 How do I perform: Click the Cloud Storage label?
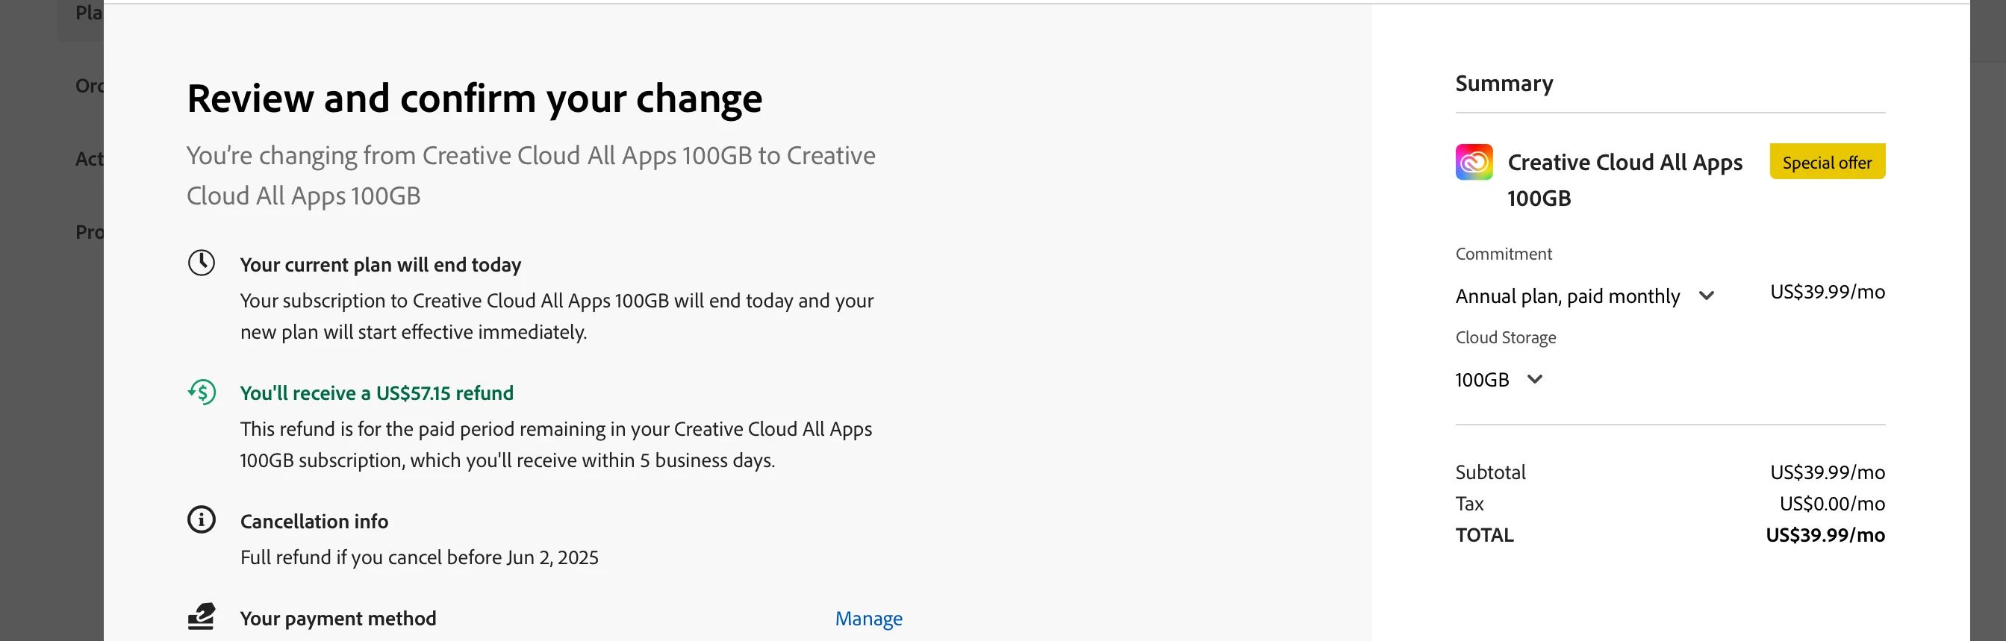(x=1505, y=337)
